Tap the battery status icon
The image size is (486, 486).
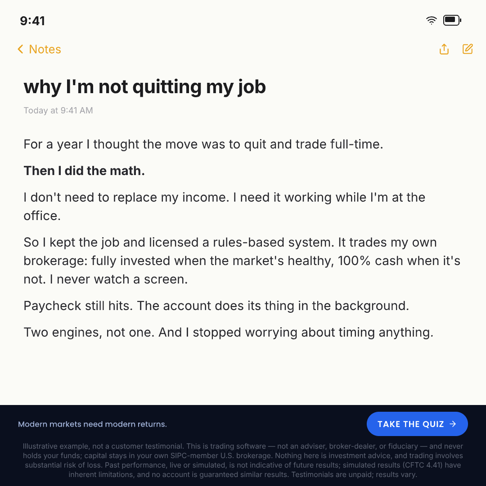click(x=452, y=20)
